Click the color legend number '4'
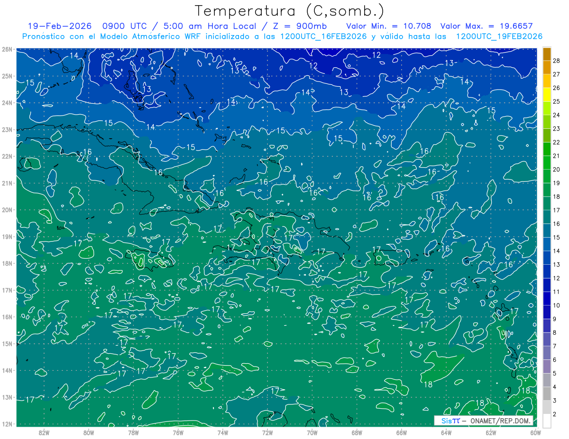This screenshot has height=439, width=569. [555, 386]
